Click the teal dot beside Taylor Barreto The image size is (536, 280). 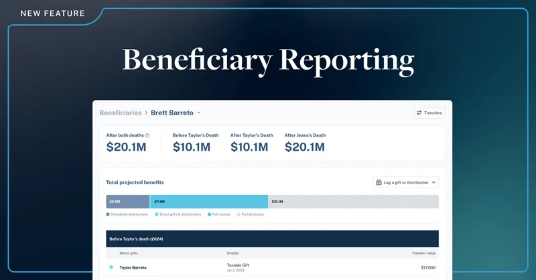pos(111,267)
